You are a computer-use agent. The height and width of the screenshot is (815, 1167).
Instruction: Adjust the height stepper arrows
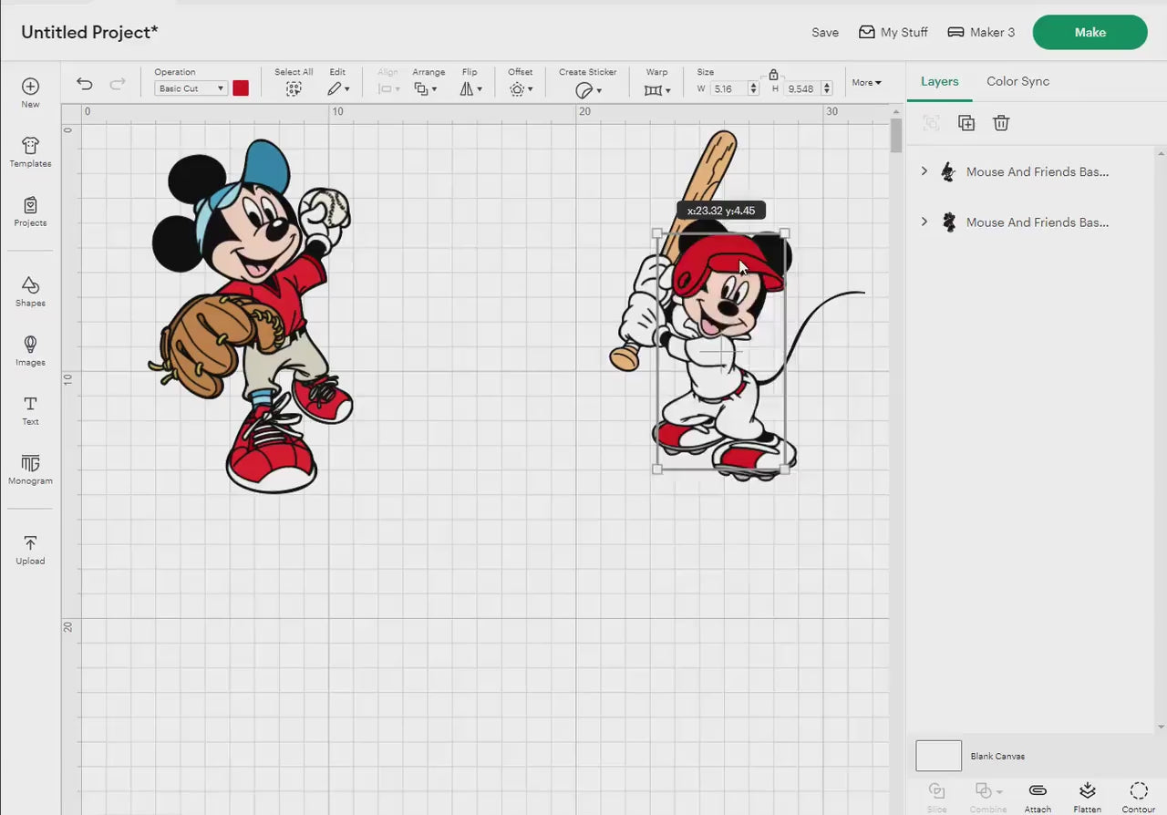click(x=827, y=88)
